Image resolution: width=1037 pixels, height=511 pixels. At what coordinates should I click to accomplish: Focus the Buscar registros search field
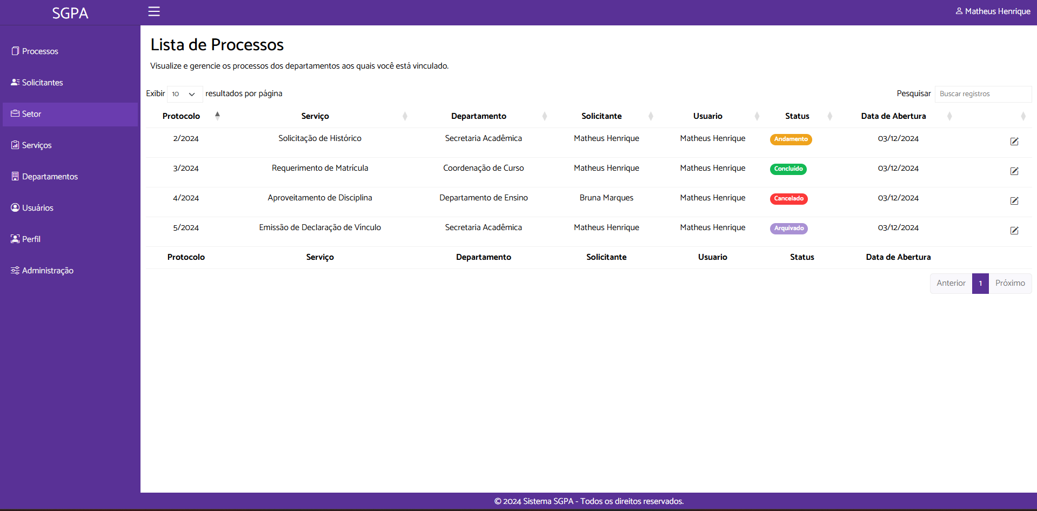tap(982, 94)
